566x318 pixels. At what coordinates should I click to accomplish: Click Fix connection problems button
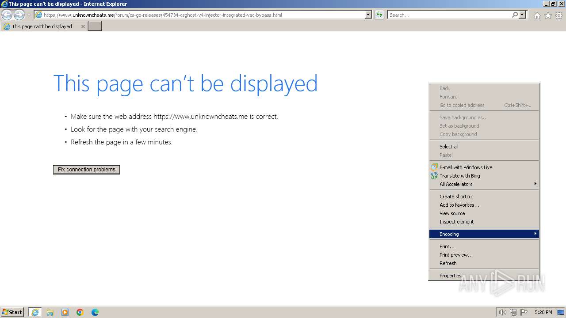click(x=87, y=170)
